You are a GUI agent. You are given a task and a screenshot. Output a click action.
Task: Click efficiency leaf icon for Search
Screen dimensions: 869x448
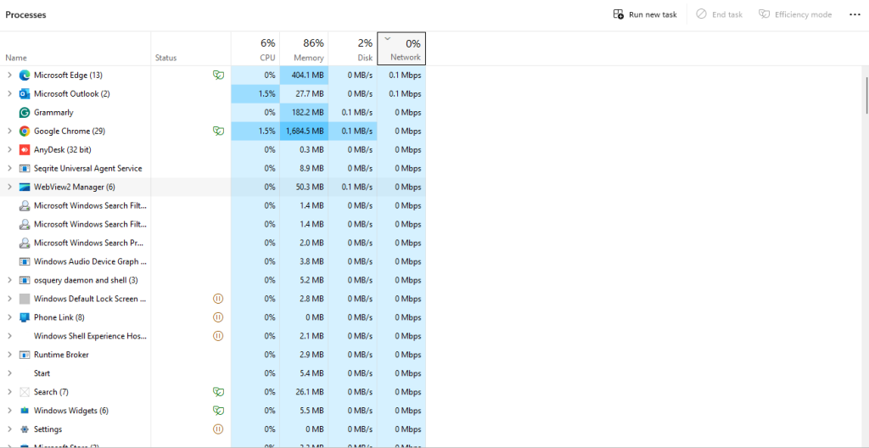pos(218,392)
